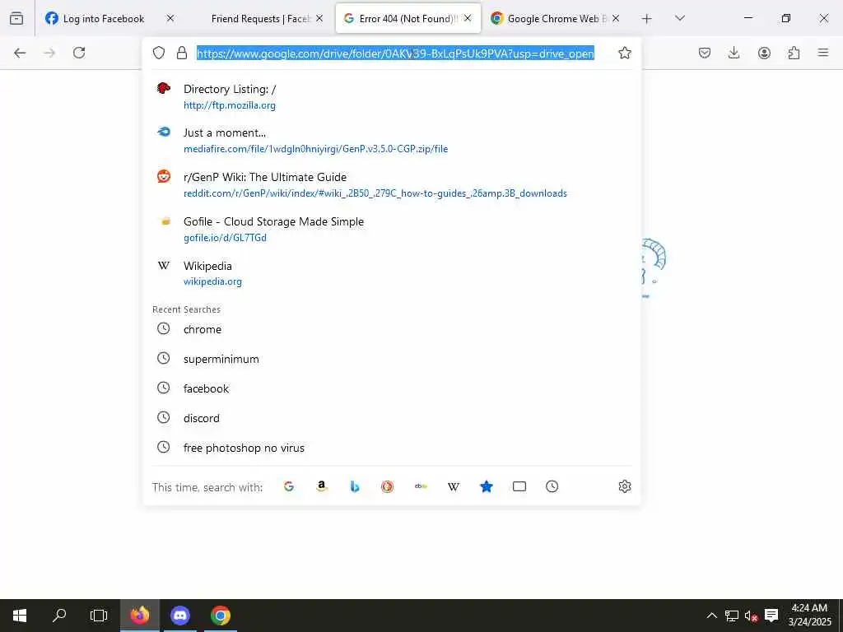Open the Firefox account menu
The width and height of the screenshot is (843, 632).
(764, 53)
